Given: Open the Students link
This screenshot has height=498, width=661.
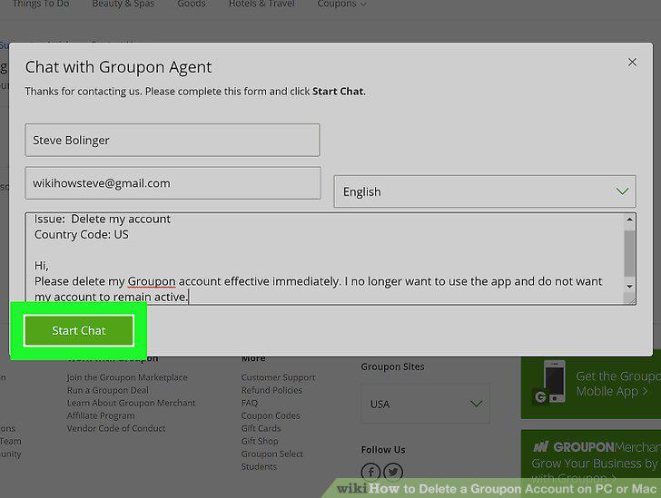Looking at the screenshot, I should (x=259, y=466).
